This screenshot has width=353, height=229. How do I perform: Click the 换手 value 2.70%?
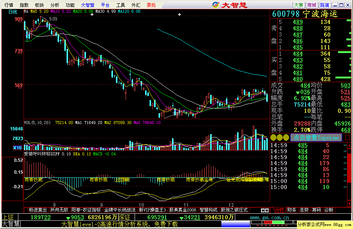click(302, 130)
